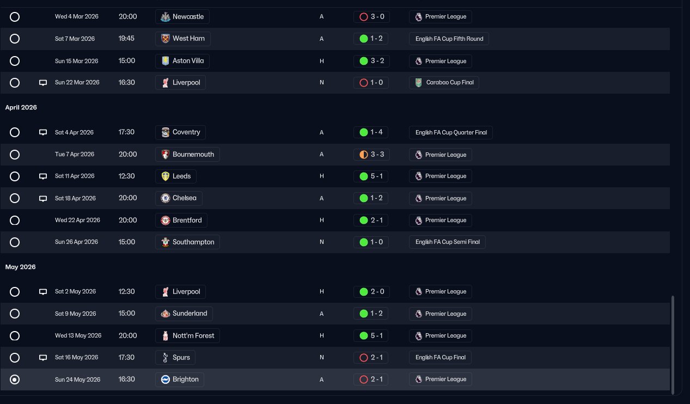Click the vertical scrollbar thumb

pos(673,343)
